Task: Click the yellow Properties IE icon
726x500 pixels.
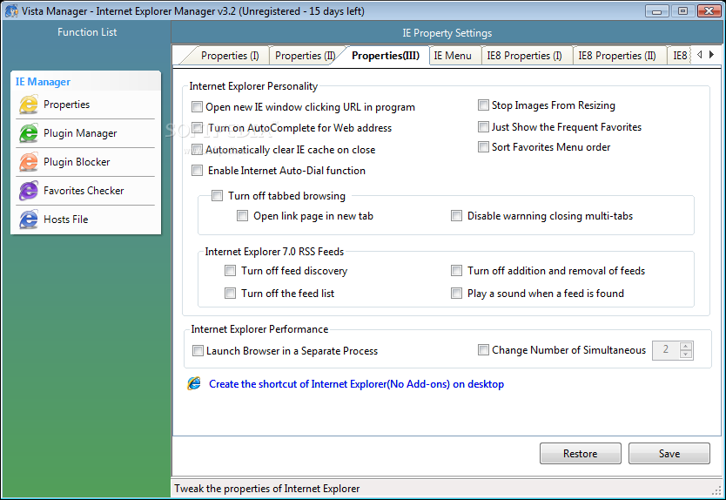Action: 28,105
